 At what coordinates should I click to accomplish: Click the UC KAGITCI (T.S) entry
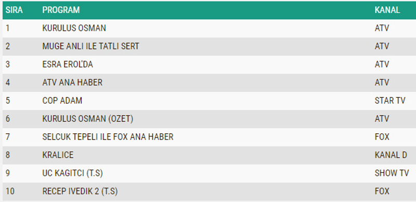72,173
